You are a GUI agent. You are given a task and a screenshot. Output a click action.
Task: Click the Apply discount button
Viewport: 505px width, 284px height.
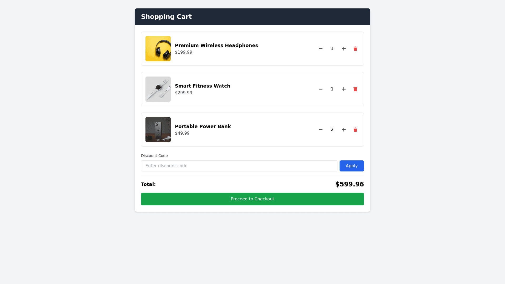click(351, 166)
